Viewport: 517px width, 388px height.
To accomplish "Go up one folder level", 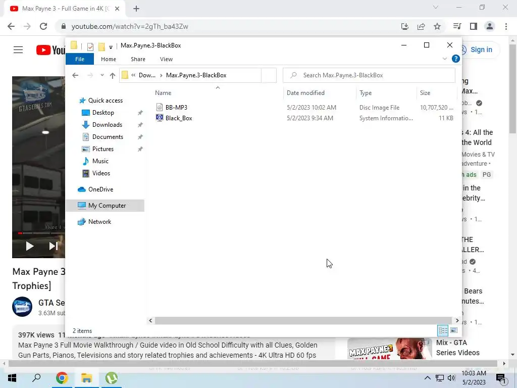I will click(x=113, y=76).
